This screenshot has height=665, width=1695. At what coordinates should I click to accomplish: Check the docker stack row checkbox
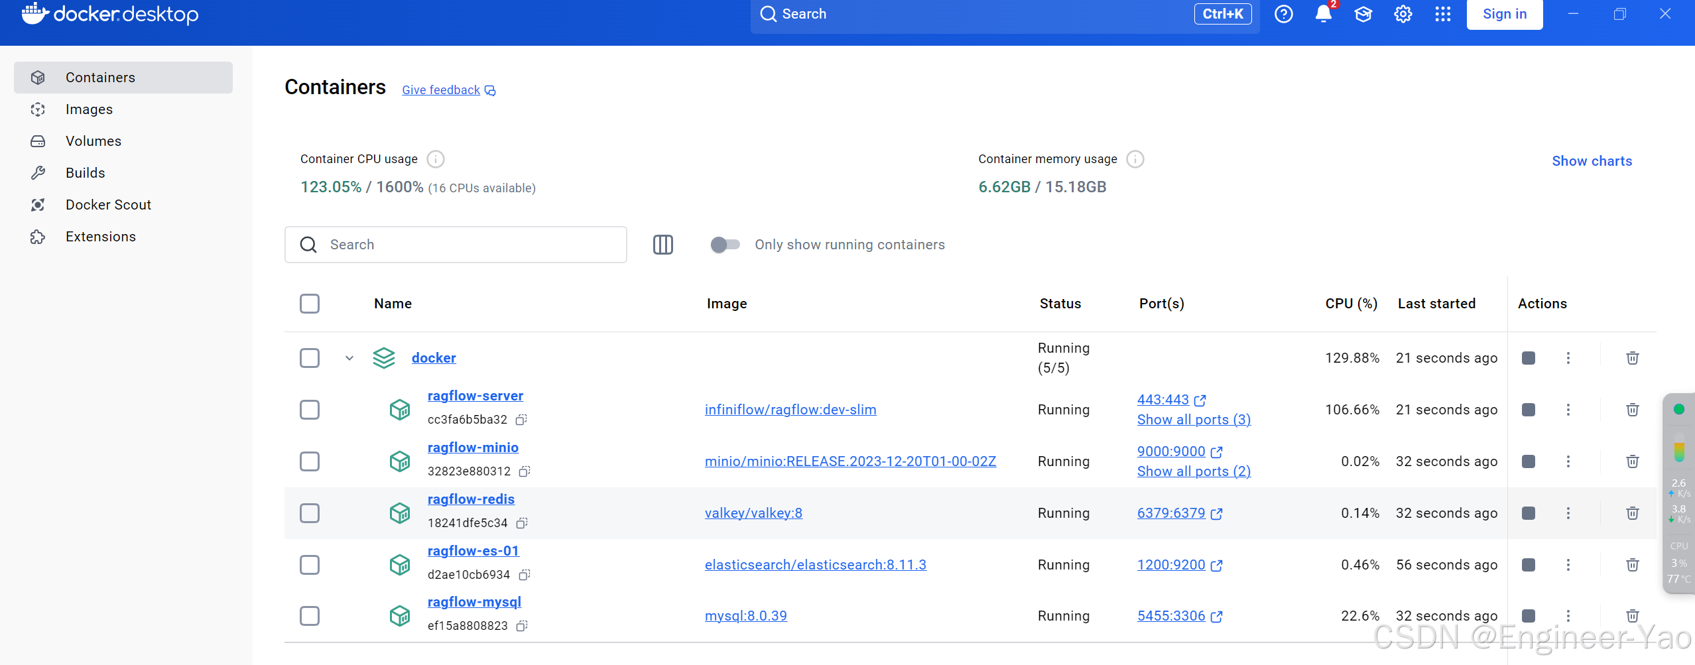310,358
